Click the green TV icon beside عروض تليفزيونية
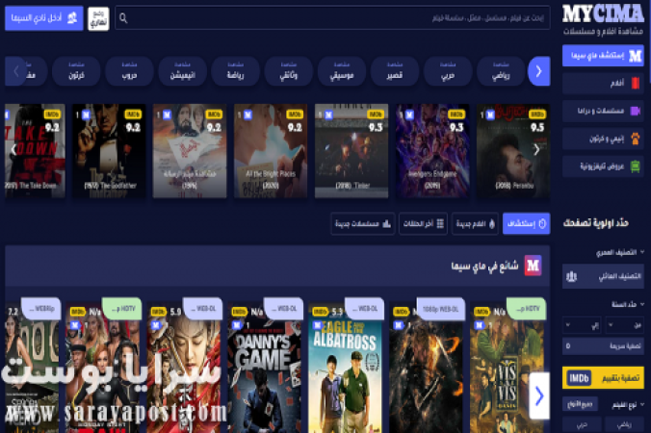The image size is (651, 433). click(x=636, y=166)
